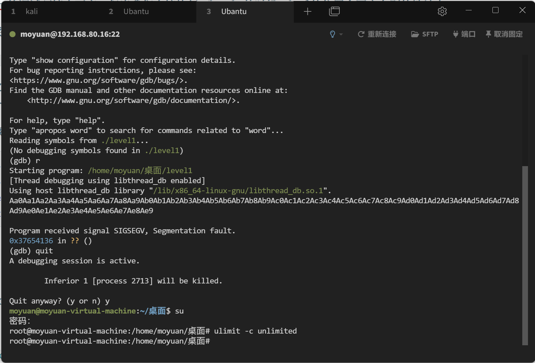Toggle 取消固定 to unpin the toolbar

[504, 34]
